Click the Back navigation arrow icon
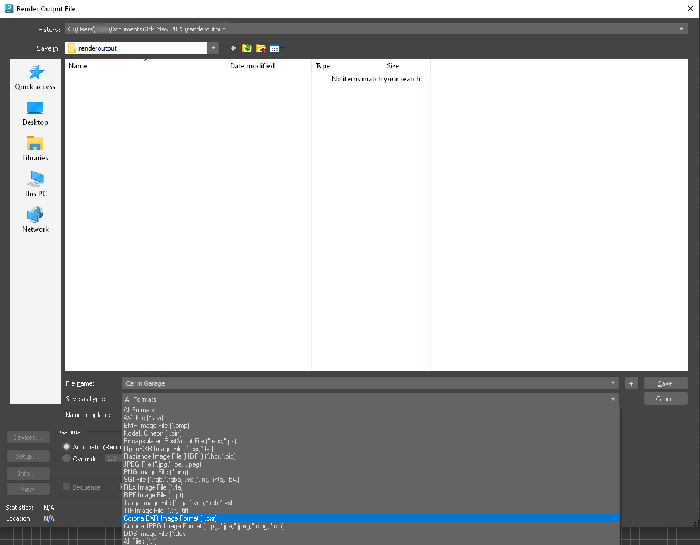 point(234,48)
